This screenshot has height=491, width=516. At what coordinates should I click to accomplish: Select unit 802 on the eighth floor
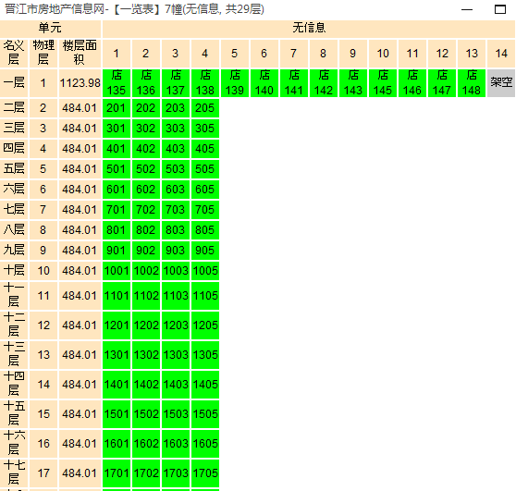146,230
